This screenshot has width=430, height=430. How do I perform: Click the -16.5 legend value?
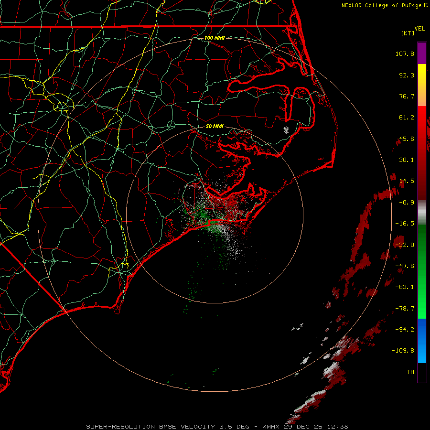click(x=405, y=224)
